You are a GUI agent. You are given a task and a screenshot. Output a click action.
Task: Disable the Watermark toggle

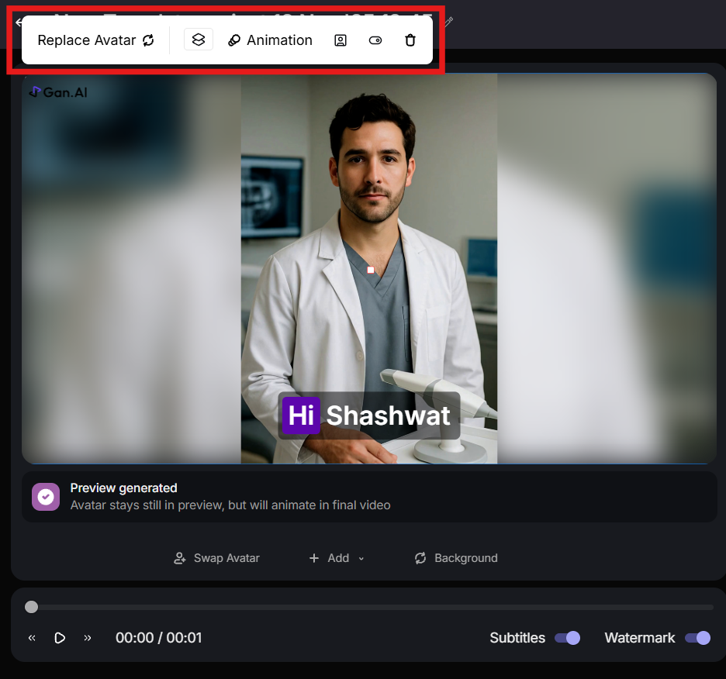(697, 638)
